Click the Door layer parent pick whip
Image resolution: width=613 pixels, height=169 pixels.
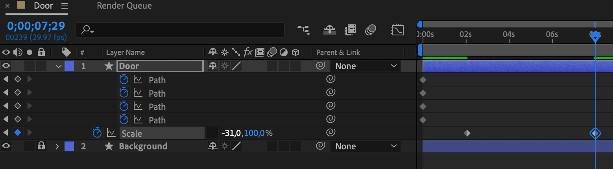click(321, 66)
